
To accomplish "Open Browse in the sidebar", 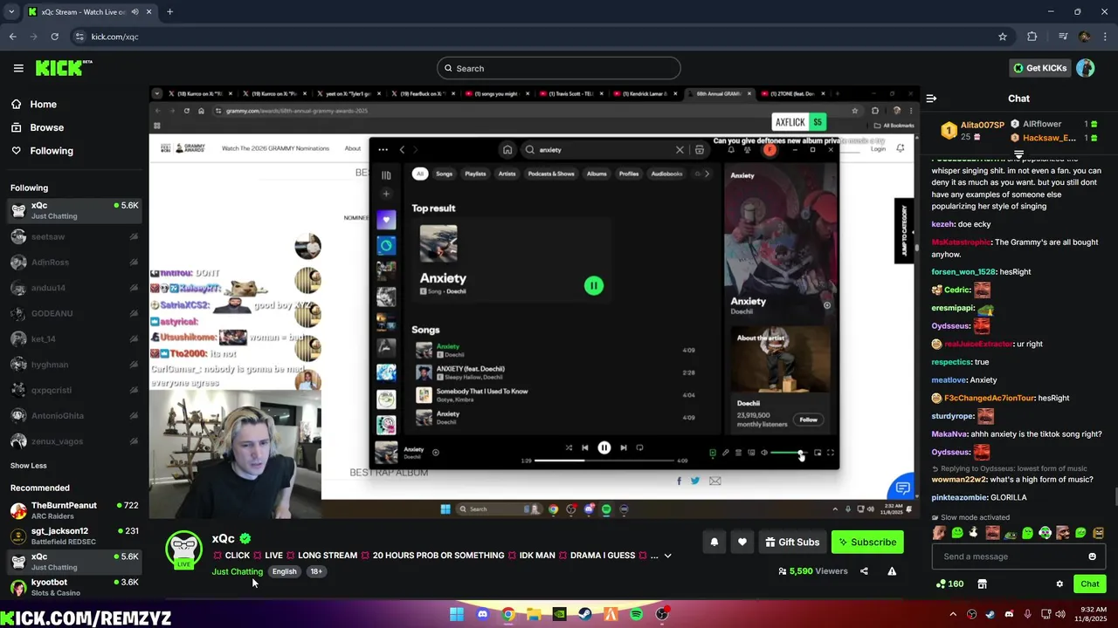I will 38,127.
